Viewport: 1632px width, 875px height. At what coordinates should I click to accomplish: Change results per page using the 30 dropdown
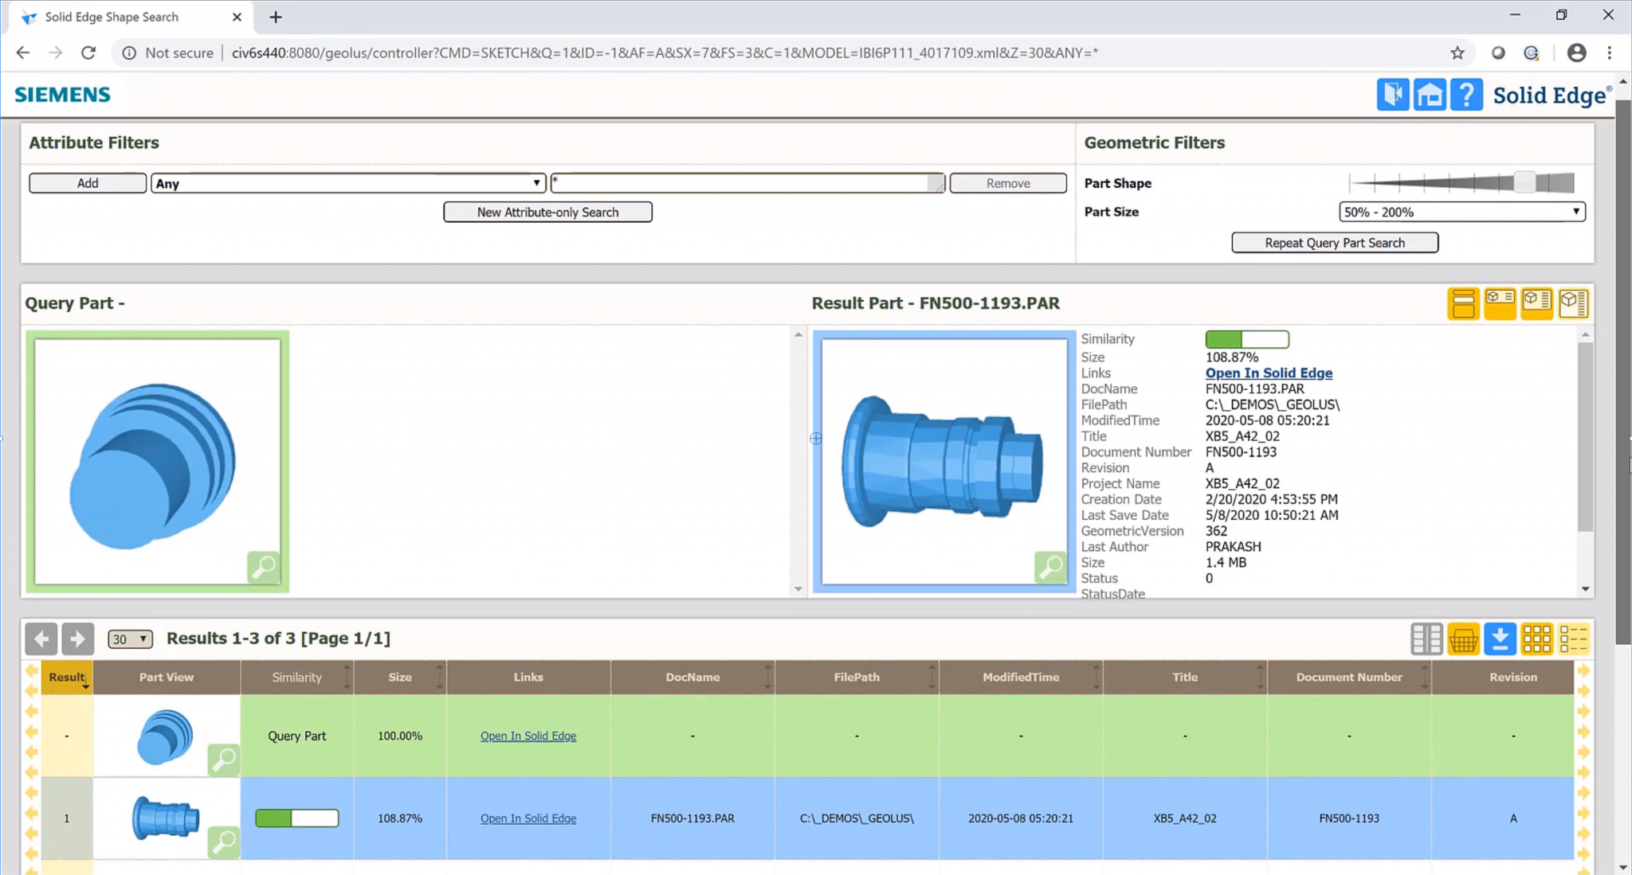129,639
